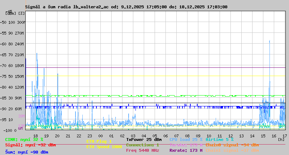Click the 'Freq 5440 MHz' legend entry
Image resolution: width=289 pixels, height=155 pixels.
[x=142, y=150]
